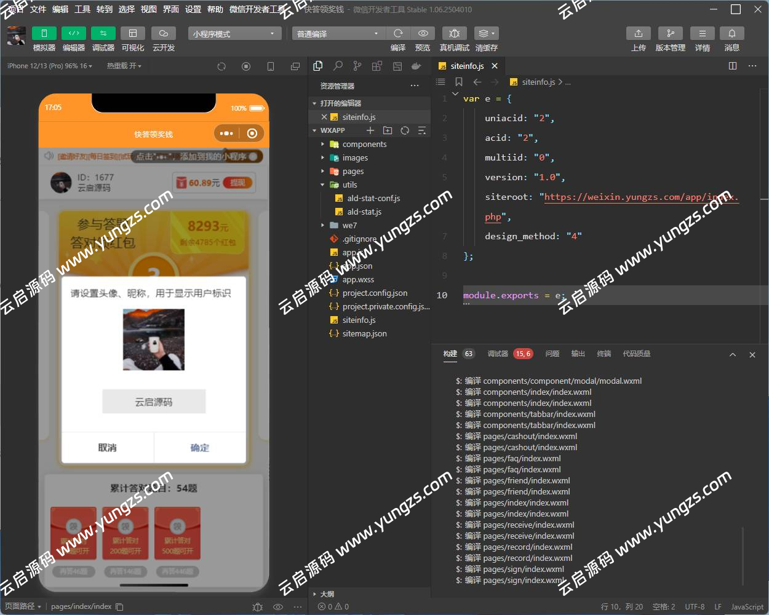The image size is (769, 615).
Task: Switch to the Debugger (调试器) tab
Action: tap(498, 354)
